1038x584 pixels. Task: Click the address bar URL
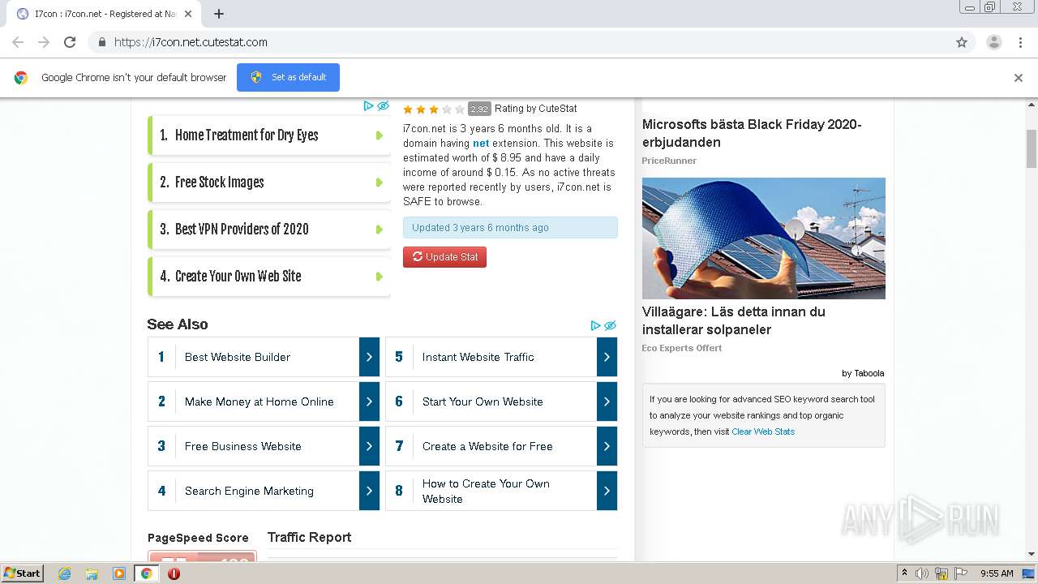(191, 42)
